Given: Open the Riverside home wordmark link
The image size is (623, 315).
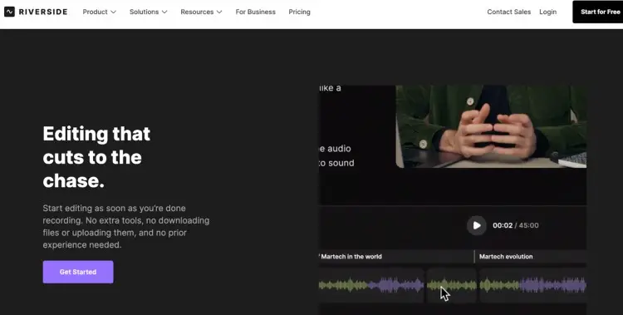Looking at the screenshot, I should click(x=43, y=12).
